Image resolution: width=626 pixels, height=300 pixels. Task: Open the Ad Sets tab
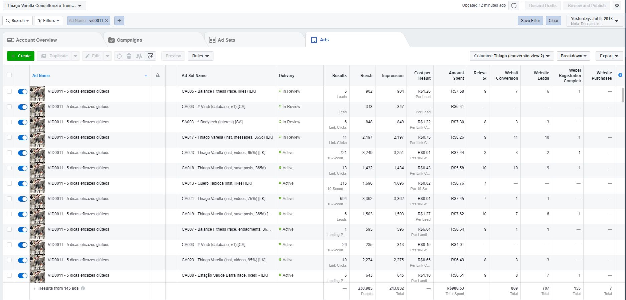(226, 40)
